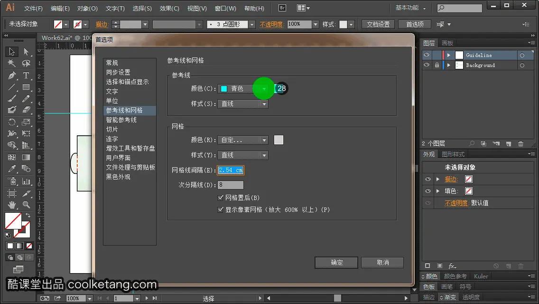Screen dimensions: 539x304
Task: Switch to the 画板 tab
Action: [447, 43]
